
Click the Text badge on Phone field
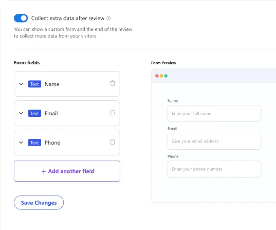pyautogui.click(x=34, y=143)
